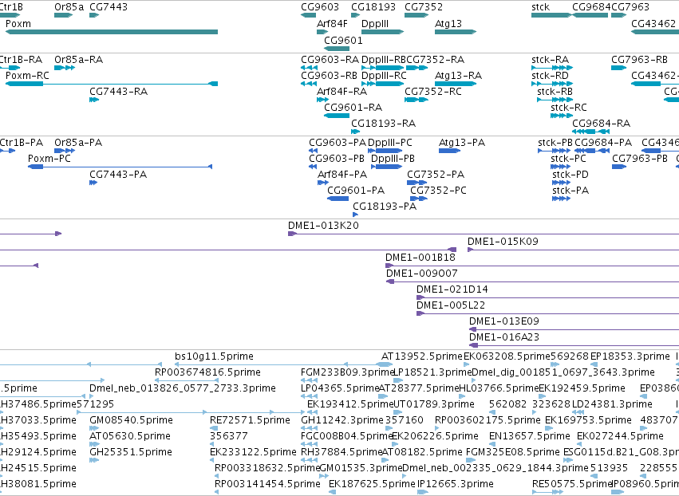Open the DME1-001B18 BAC label
This screenshot has width=679, height=496.
[420, 258]
